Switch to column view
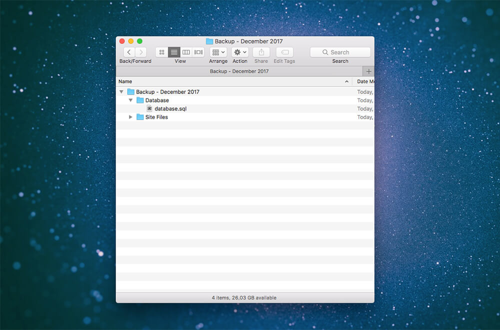The height and width of the screenshot is (330, 500). (x=186, y=52)
